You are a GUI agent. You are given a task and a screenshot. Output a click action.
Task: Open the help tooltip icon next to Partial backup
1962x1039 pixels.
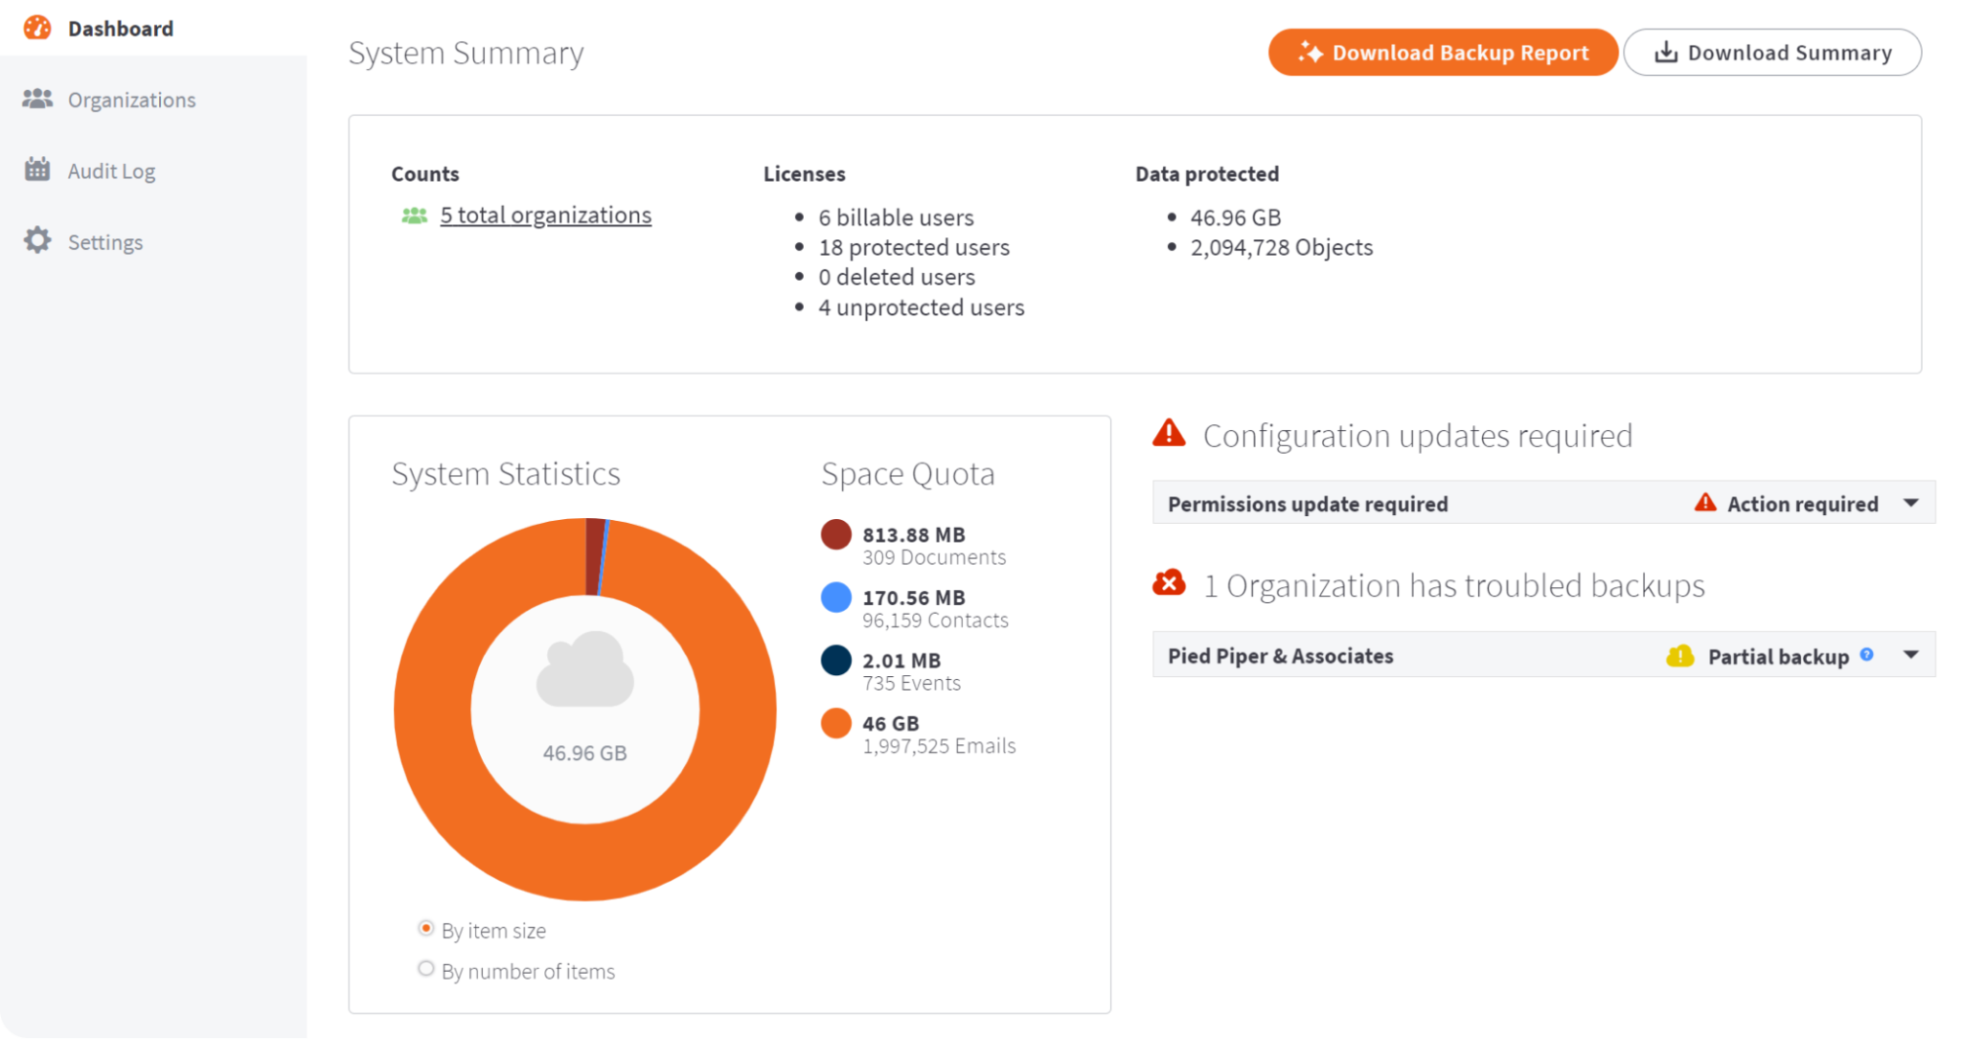pos(1865,654)
